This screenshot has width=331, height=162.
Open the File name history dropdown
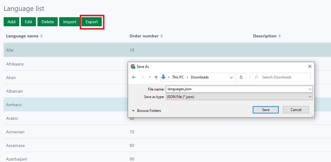[x=310, y=89]
